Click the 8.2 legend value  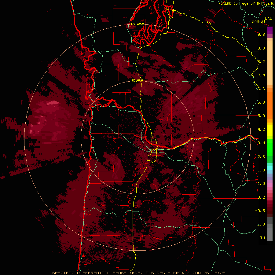click(x=261, y=61)
